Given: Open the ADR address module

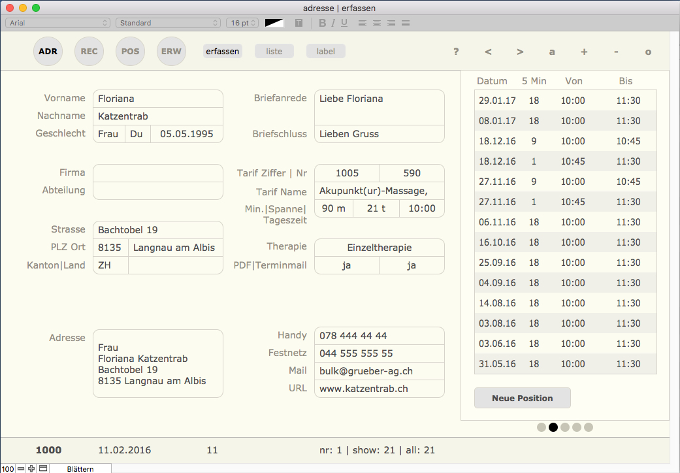Looking at the screenshot, I should [x=48, y=52].
